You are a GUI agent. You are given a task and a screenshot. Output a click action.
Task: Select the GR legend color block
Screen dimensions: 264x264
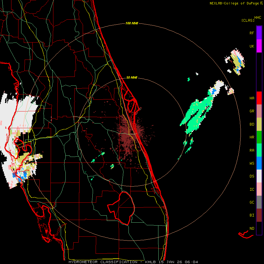tap(259, 111)
